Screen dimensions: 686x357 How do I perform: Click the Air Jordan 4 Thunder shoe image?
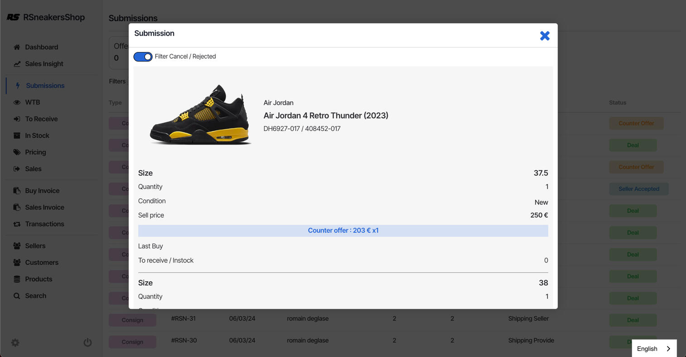pyautogui.click(x=200, y=115)
